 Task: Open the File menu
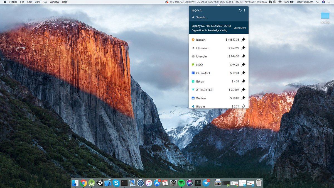(x=22, y=2)
